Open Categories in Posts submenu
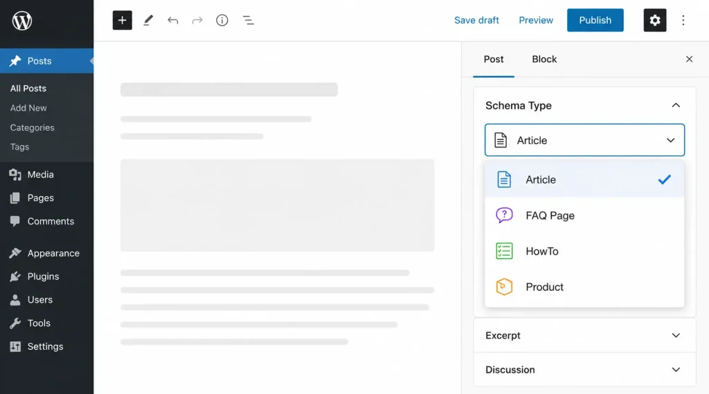The width and height of the screenshot is (709, 394). pyautogui.click(x=32, y=127)
